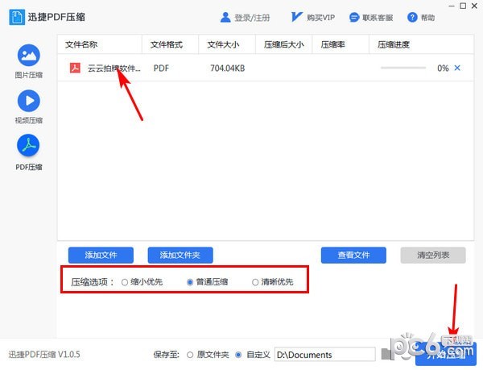Click the 压缩率 column header
Viewport: 483px width, 370px height.
tap(332, 44)
